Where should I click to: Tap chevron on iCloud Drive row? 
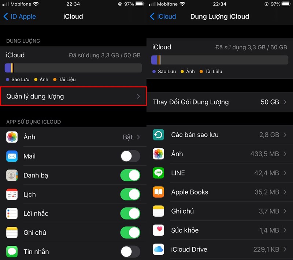(285, 249)
